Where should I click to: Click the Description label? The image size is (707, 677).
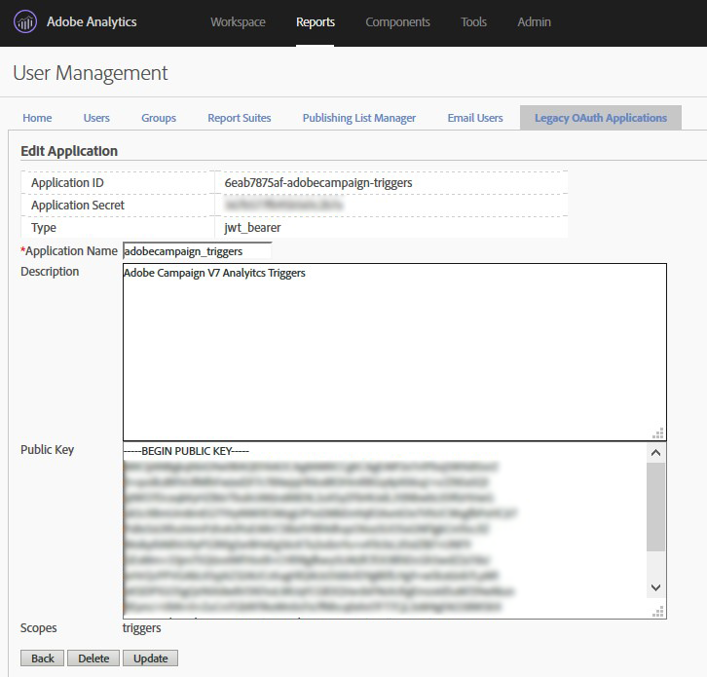50,272
